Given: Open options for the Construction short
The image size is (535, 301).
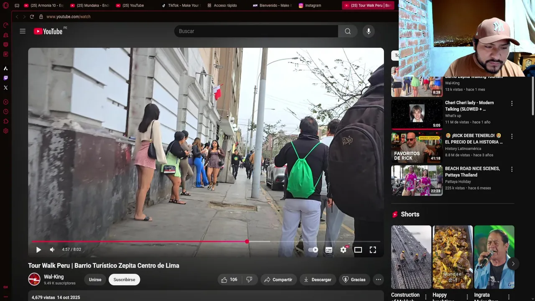Looking at the screenshot, I should [426, 297].
